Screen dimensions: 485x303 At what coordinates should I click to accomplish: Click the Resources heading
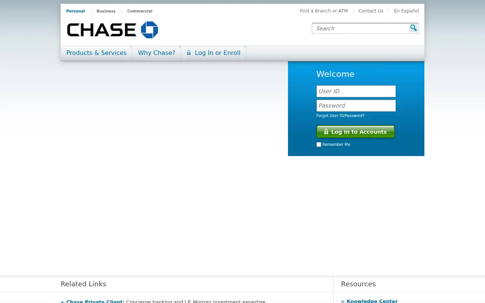tap(358, 284)
